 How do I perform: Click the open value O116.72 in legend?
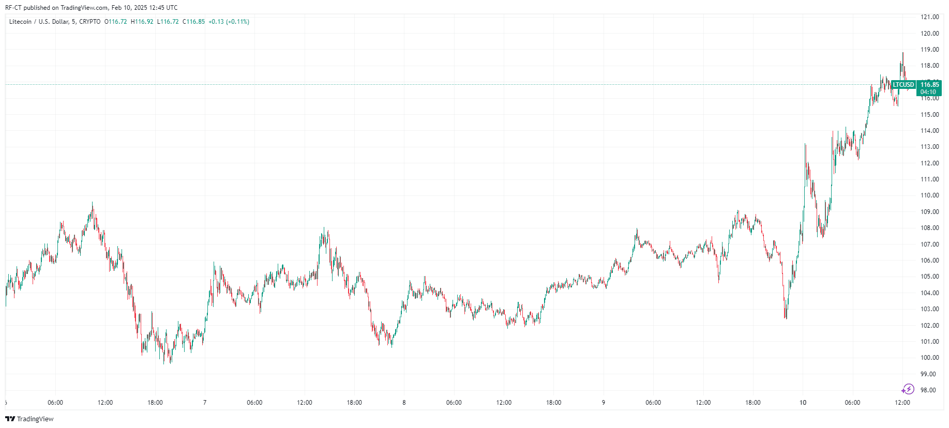click(x=116, y=22)
